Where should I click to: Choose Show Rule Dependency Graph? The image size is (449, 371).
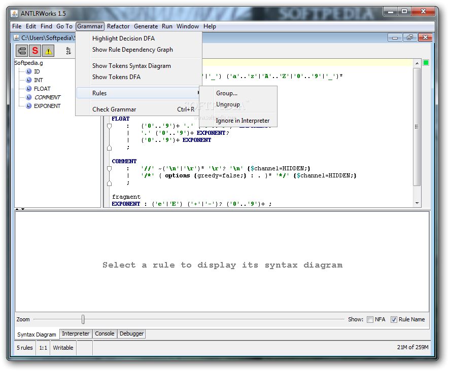(139, 50)
